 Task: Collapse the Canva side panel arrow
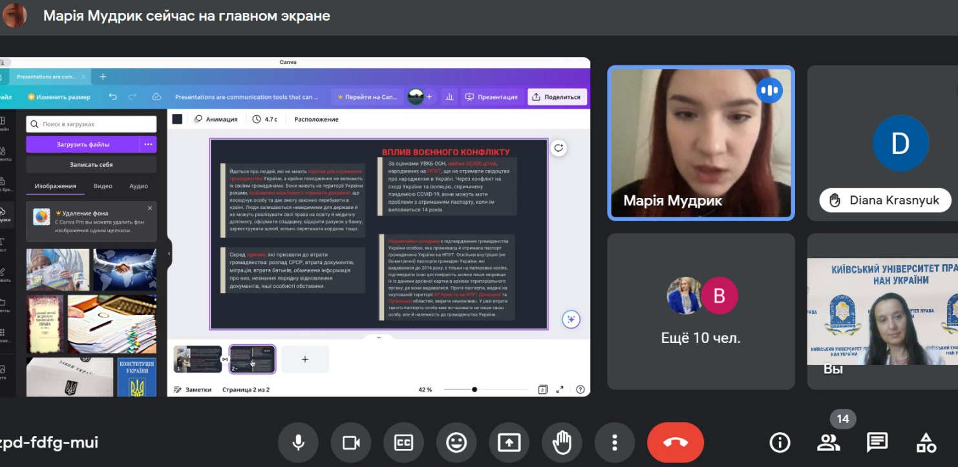click(169, 254)
